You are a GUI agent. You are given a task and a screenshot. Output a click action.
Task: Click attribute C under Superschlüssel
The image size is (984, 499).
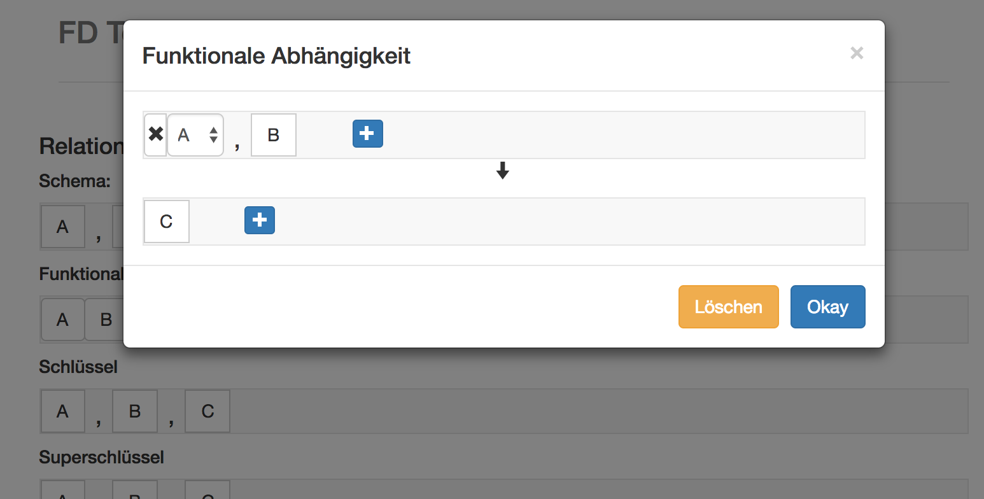207,491
